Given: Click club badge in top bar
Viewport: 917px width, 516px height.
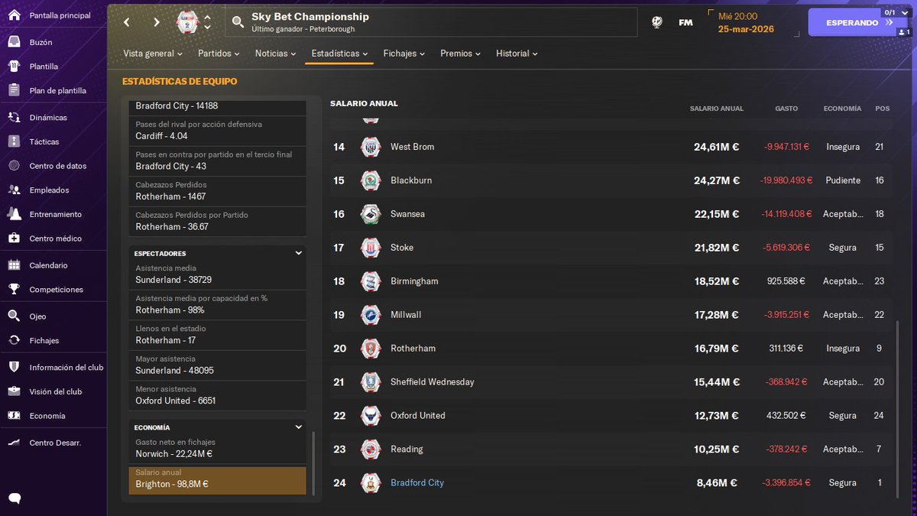Looking at the screenshot, I should pos(186,22).
